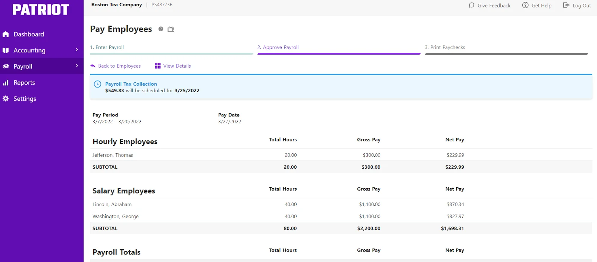597x262 pixels.
Task: Click the Log Out exit icon
Action: pyautogui.click(x=566, y=5)
